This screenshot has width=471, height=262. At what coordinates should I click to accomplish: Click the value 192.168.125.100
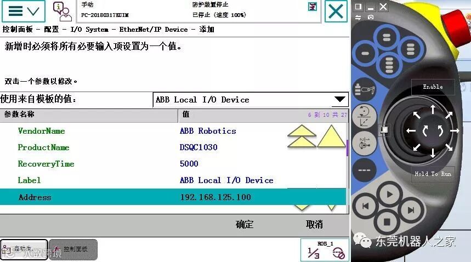(215, 197)
